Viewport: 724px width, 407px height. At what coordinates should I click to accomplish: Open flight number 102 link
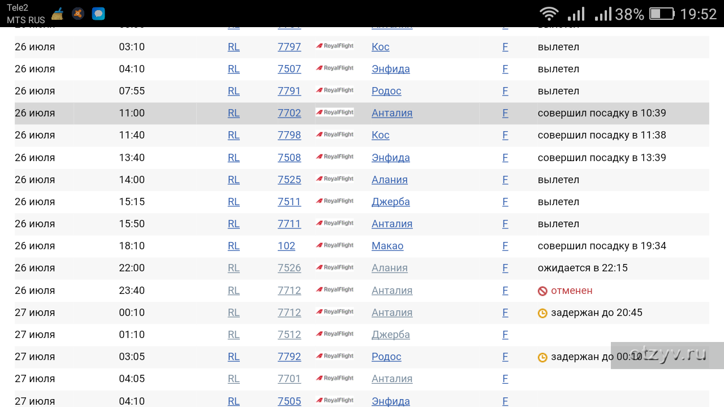tap(286, 246)
